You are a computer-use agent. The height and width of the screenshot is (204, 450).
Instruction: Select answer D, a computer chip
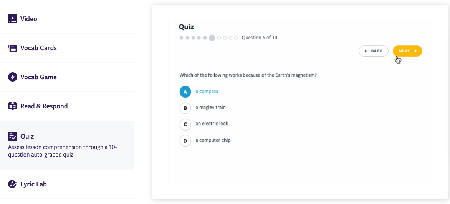coord(185,141)
